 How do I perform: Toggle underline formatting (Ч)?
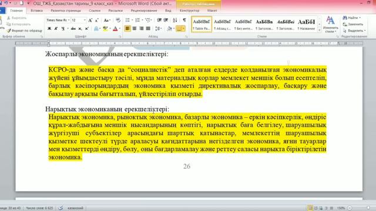coord(63,29)
